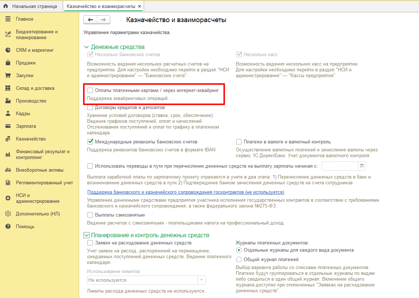This screenshot has height=298, width=419.
Task: Open the calendar picker for salary date
Action: [362, 166]
